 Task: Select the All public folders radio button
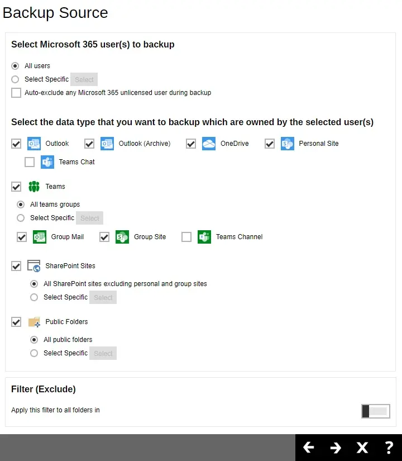point(34,340)
